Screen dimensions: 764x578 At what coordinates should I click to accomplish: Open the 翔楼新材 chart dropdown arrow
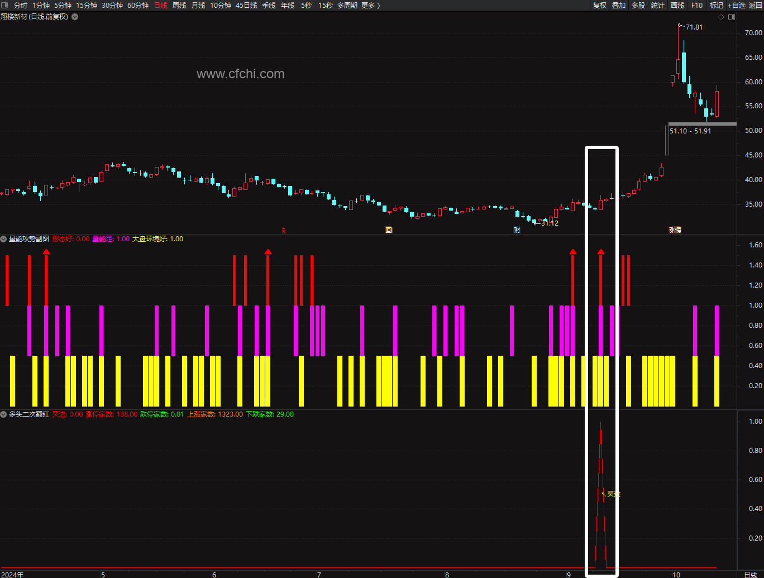click(75, 17)
